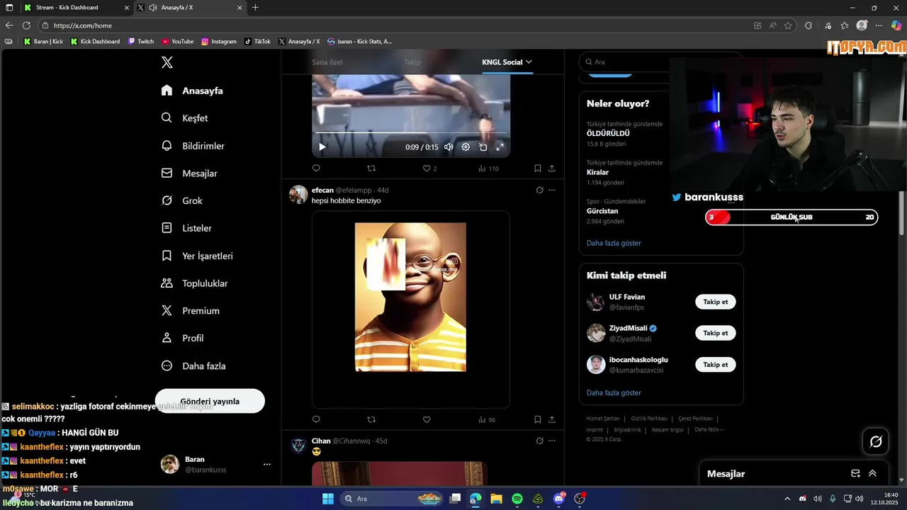Toggle video picture-in-picture mode

pos(483,147)
